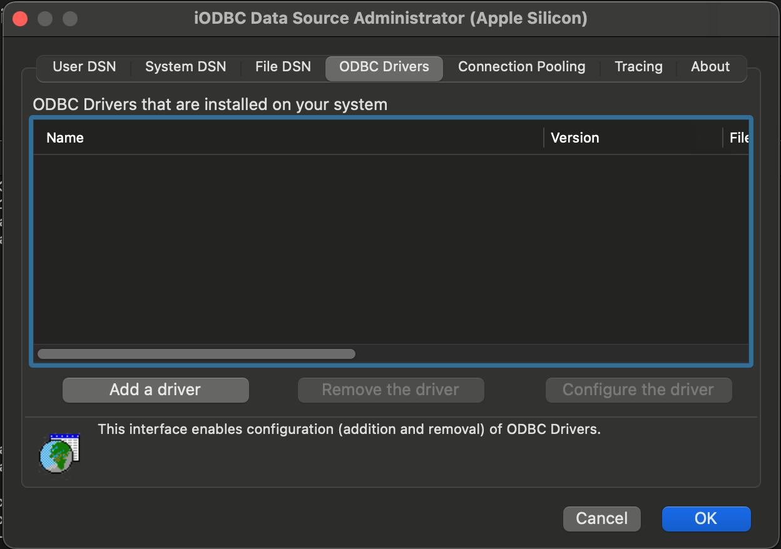Zoom the window with the green button
The height and width of the screenshot is (549, 781).
pyautogui.click(x=69, y=19)
